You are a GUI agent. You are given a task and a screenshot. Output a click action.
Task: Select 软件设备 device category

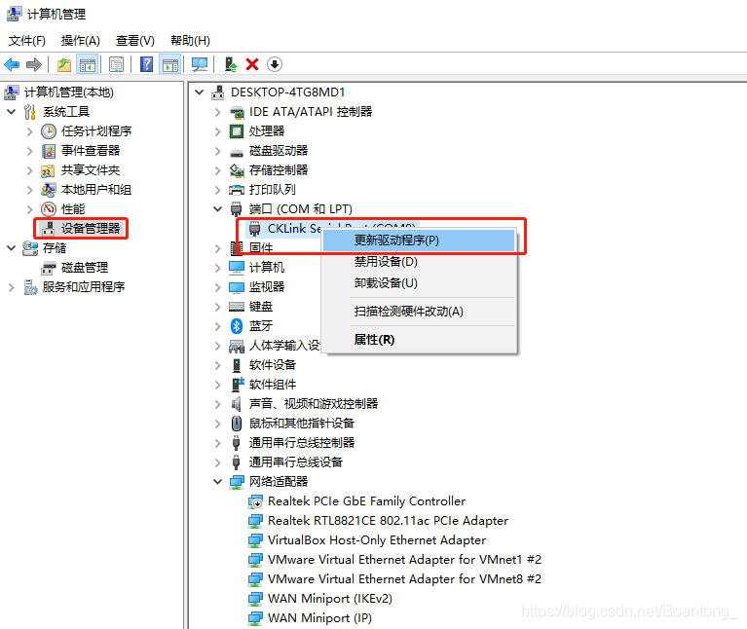click(x=272, y=365)
